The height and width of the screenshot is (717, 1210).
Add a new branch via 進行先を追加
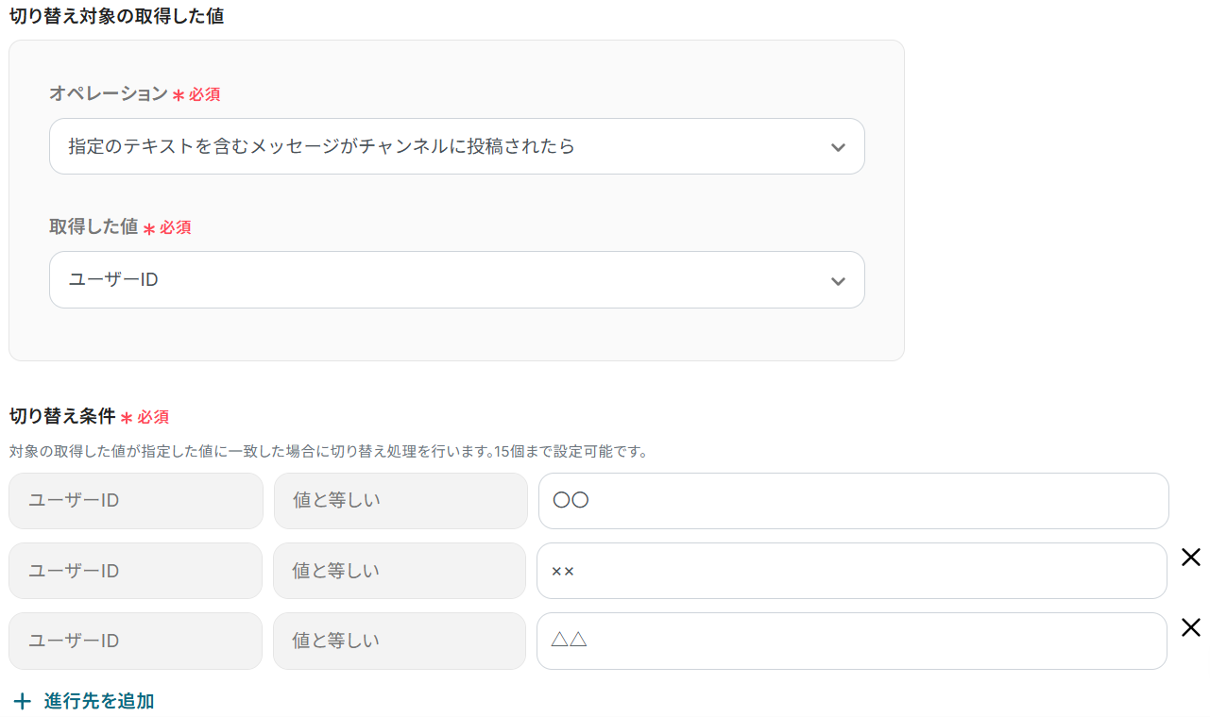98,701
